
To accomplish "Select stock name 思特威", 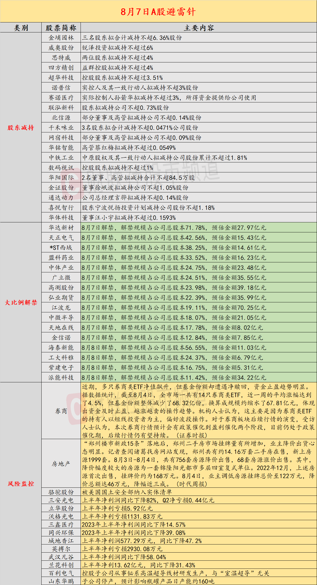I will (61, 58).
